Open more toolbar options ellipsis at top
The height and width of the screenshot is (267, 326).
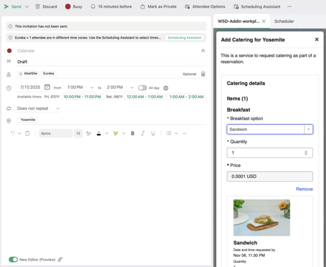point(290,7)
